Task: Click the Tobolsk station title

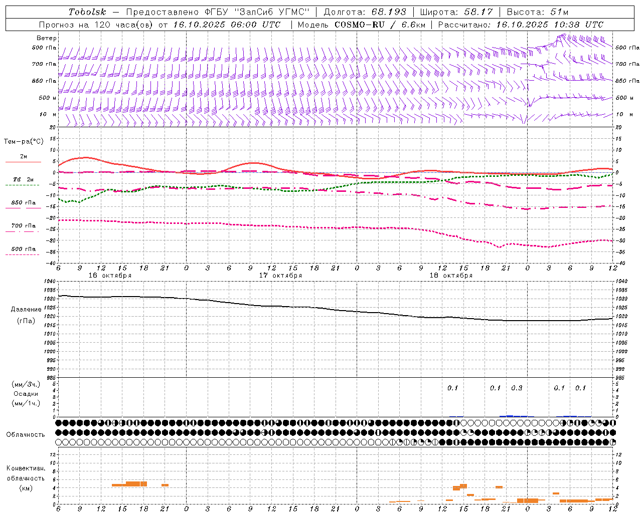Action: click(x=87, y=12)
